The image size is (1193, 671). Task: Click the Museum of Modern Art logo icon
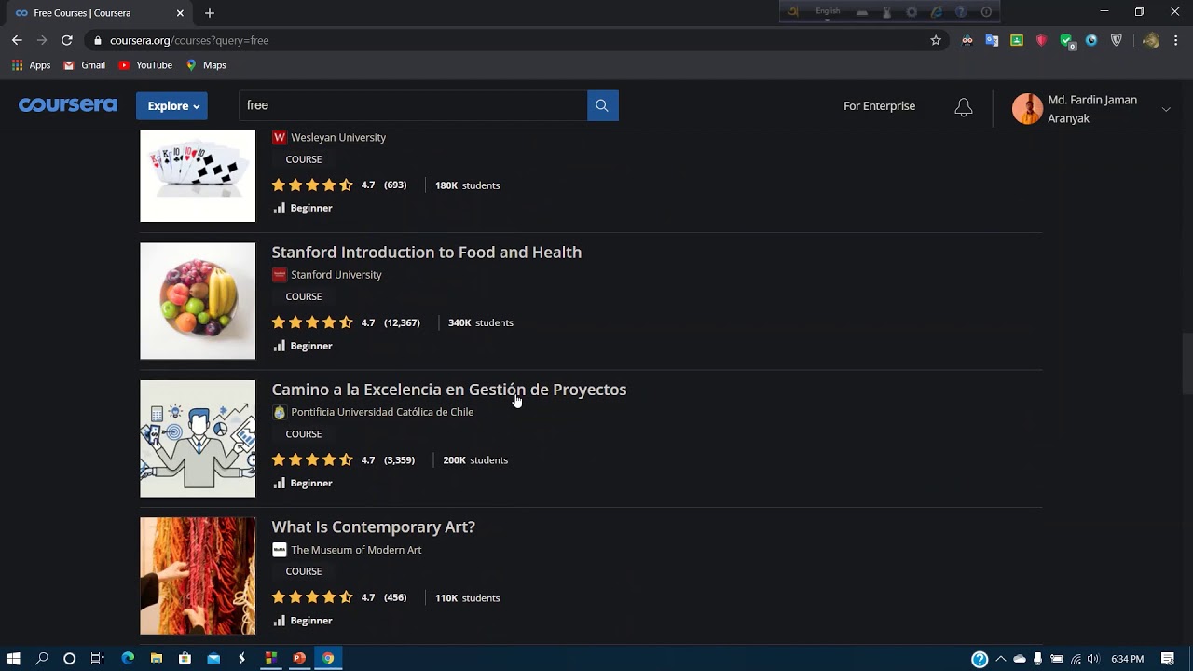pyautogui.click(x=279, y=550)
